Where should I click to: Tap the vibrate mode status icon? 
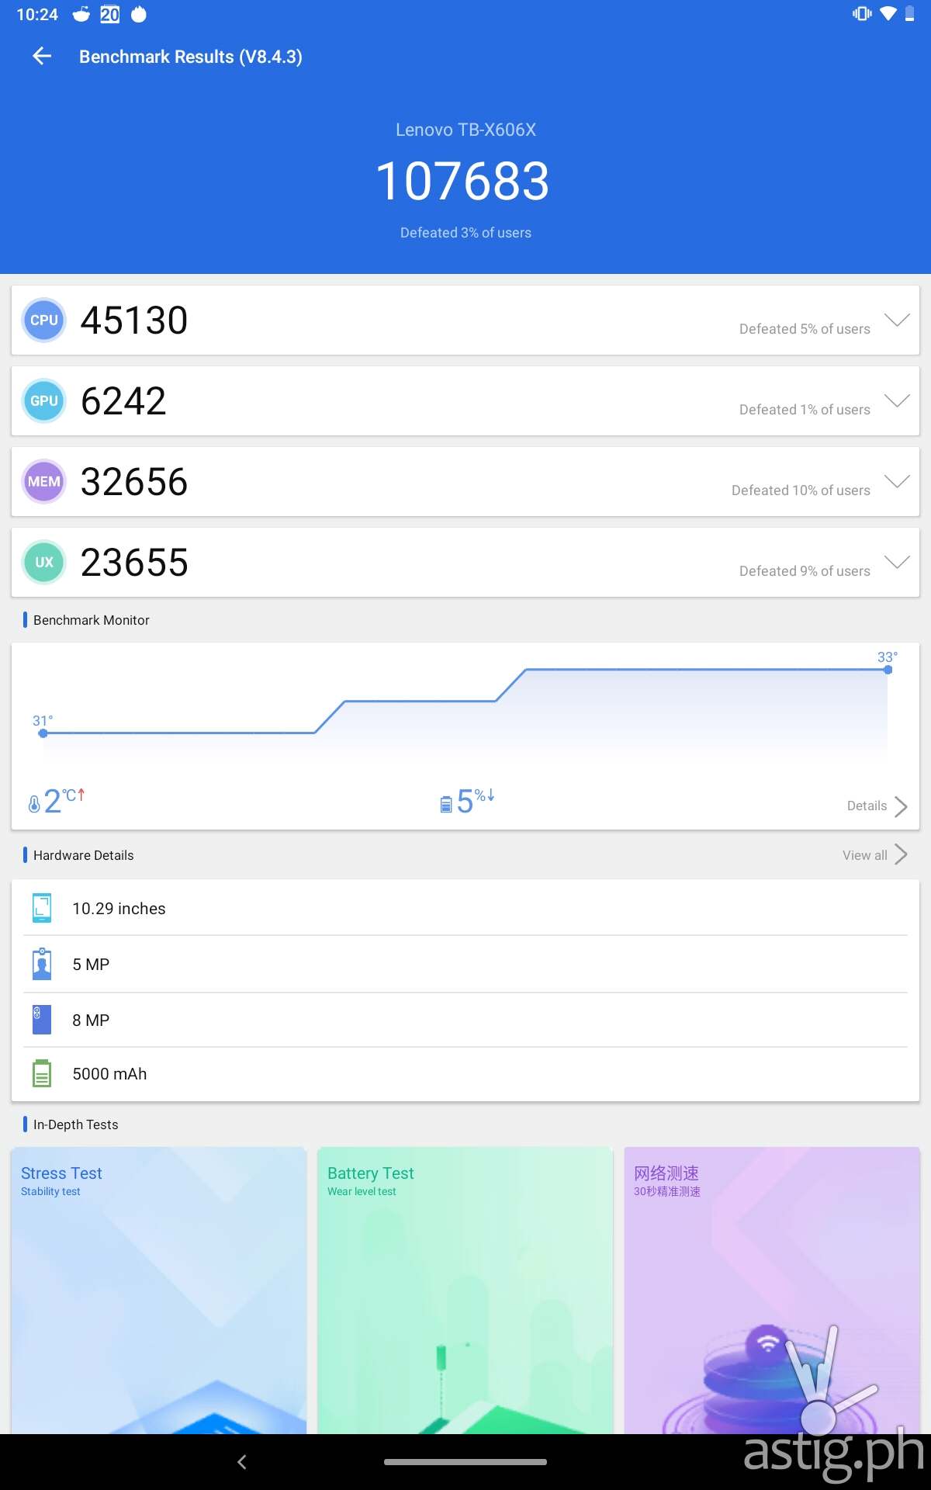click(x=861, y=14)
